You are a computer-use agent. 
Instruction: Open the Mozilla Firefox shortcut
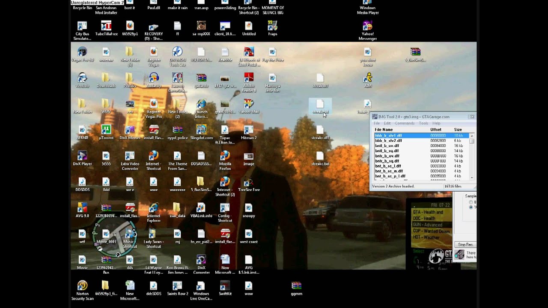click(x=225, y=160)
